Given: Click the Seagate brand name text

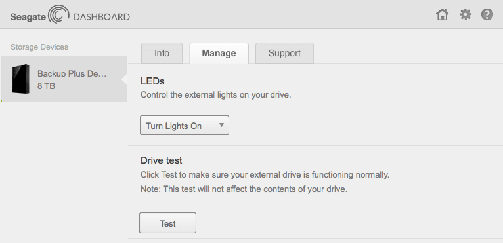Looking at the screenshot, I should click(x=28, y=17).
